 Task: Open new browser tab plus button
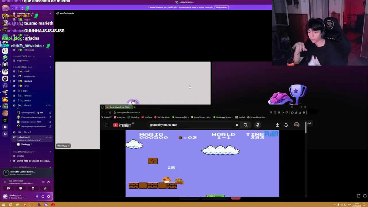click(x=134, y=107)
